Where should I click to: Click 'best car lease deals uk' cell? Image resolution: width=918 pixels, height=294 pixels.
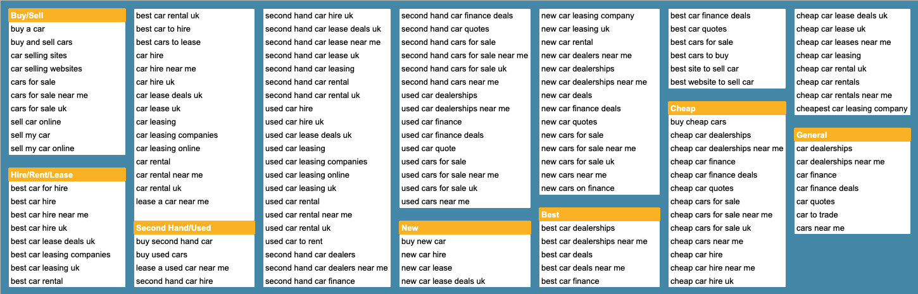tap(67, 241)
